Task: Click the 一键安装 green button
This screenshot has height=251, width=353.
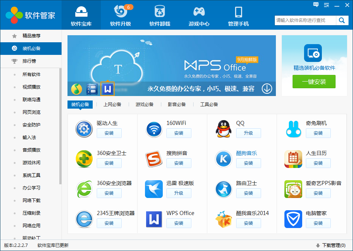Action: click(314, 82)
